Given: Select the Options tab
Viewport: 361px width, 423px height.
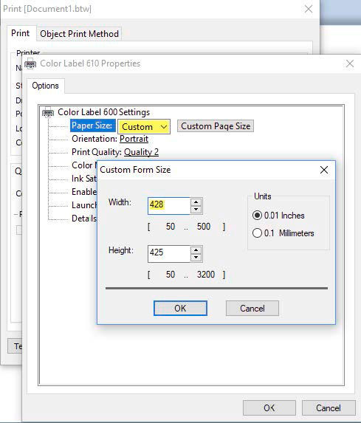Looking at the screenshot, I should point(45,86).
